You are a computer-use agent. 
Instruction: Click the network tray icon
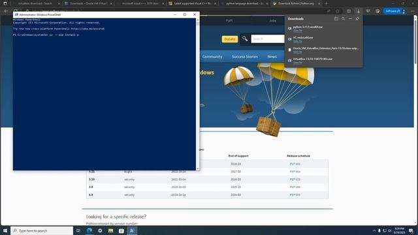(385, 230)
